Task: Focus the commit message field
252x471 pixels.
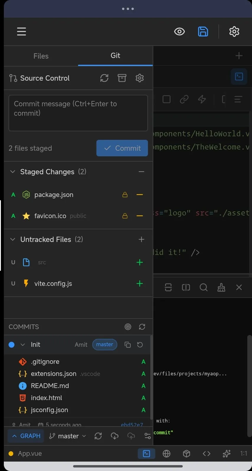Action: [78, 113]
